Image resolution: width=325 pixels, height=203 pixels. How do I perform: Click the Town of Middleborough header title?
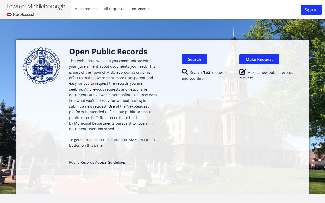coord(36,6)
